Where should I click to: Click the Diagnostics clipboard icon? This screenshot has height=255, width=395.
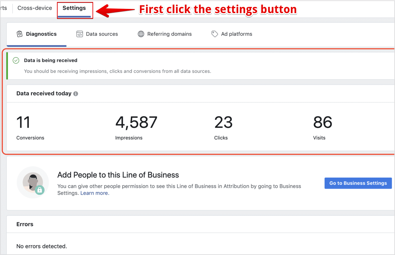tap(19, 34)
